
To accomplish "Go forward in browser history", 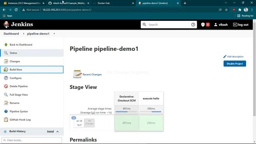I will 10,10.
